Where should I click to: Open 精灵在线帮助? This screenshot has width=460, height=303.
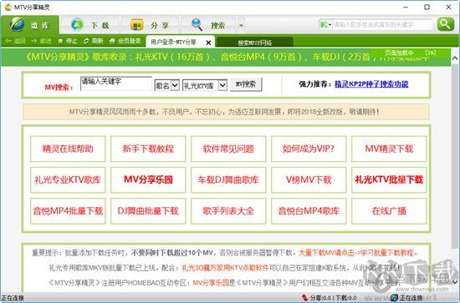click(68, 149)
